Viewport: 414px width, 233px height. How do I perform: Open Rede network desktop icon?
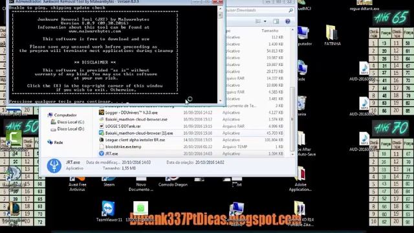click(x=301, y=71)
